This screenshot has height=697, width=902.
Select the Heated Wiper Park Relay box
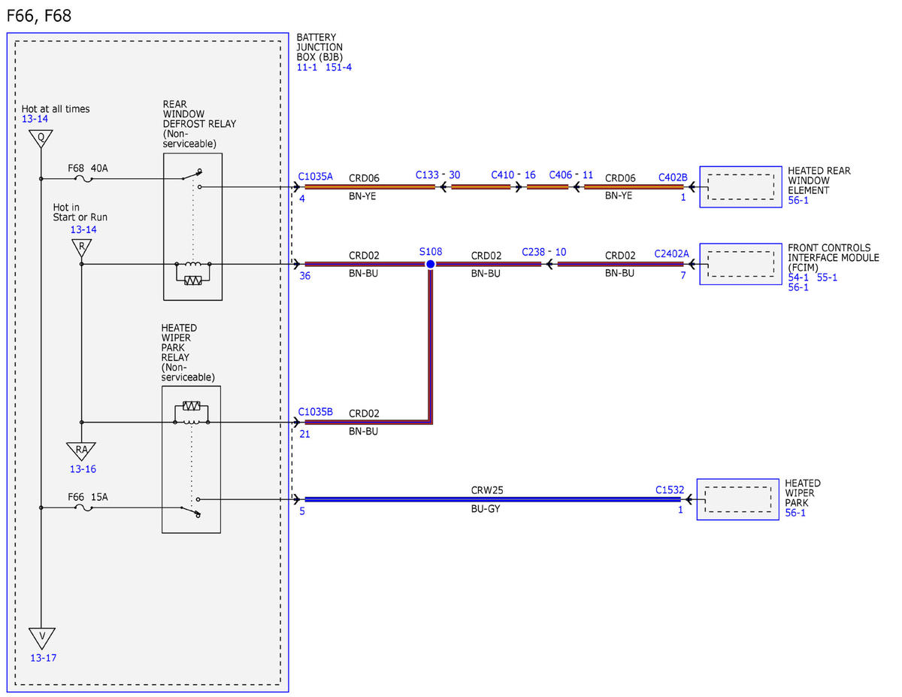coord(191,459)
